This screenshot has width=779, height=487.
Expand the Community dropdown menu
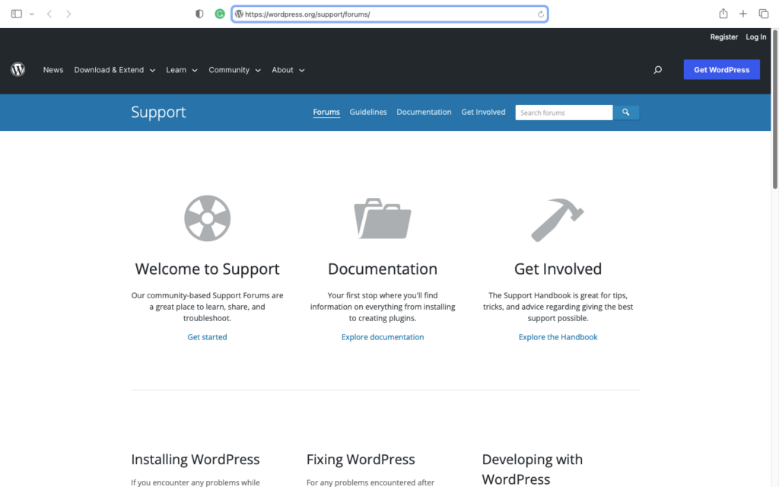(x=234, y=70)
